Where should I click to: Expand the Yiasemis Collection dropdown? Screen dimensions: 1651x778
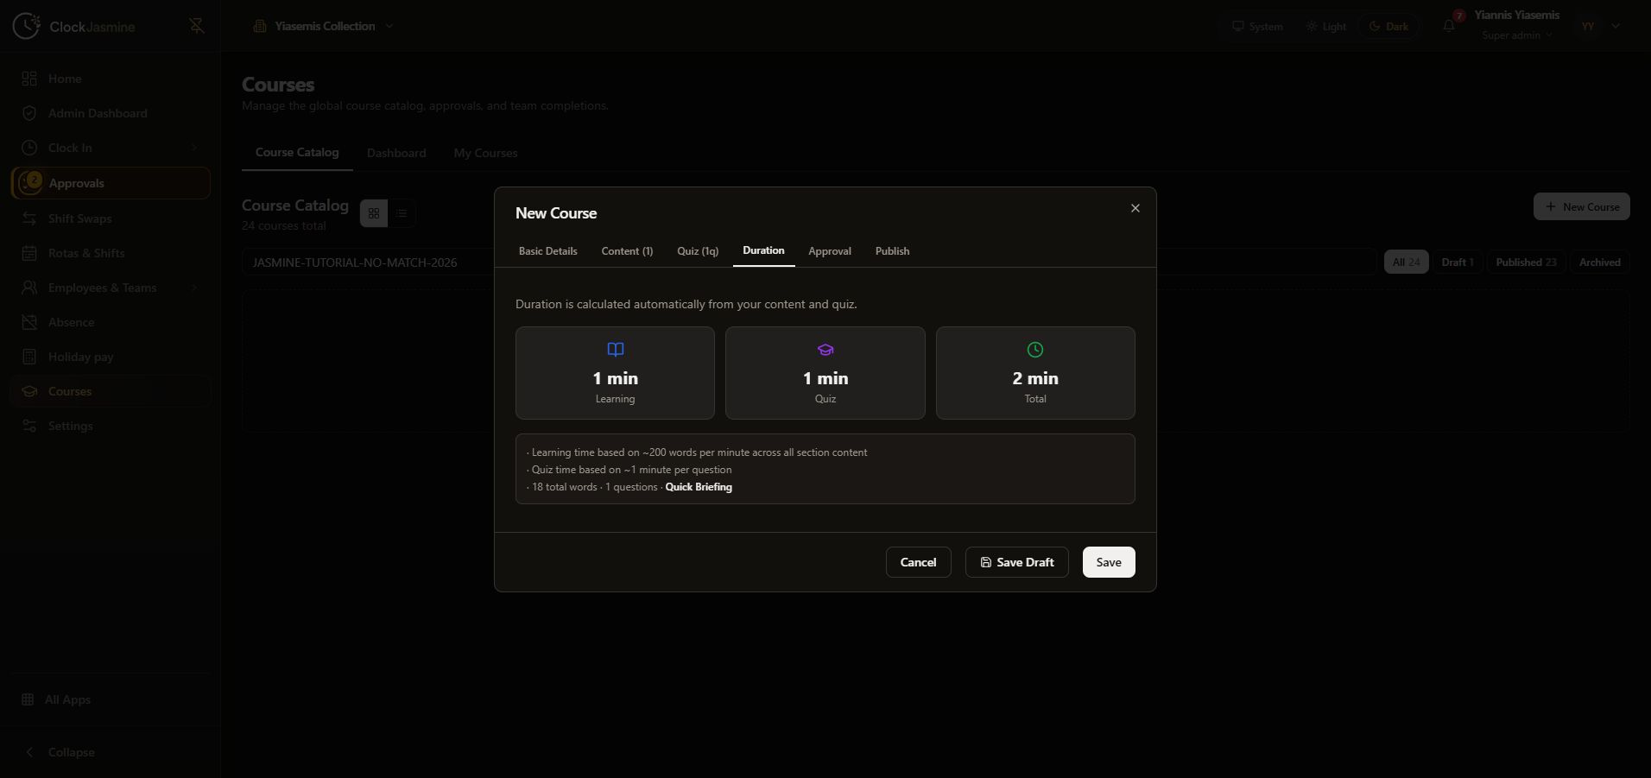(x=323, y=26)
